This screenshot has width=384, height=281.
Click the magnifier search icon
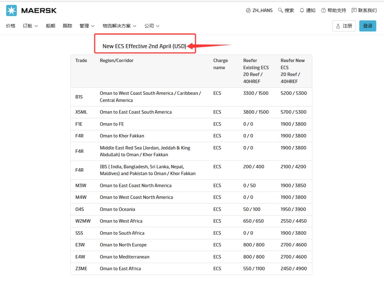tap(280, 10)
